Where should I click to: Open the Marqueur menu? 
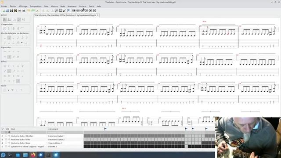(72, 6)
